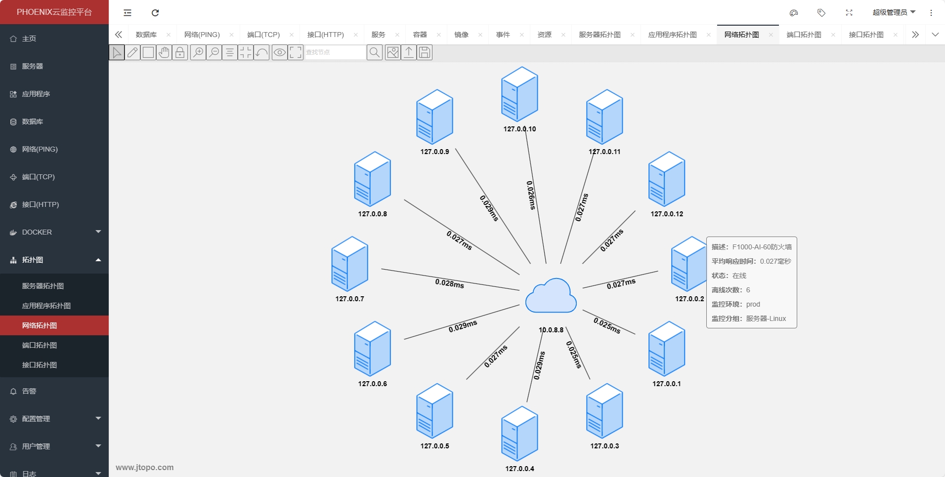This screenshot has height=477, width=945.
Task: Click the search magnifier button beside field
Action: pos(375,52)
